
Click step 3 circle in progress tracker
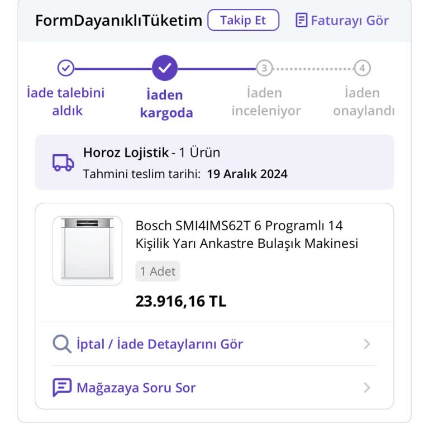coord(264,68)
